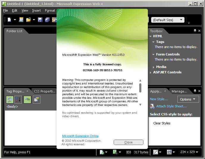Click the New Style link
Screen dimensions: 205x159
[159, 99]
